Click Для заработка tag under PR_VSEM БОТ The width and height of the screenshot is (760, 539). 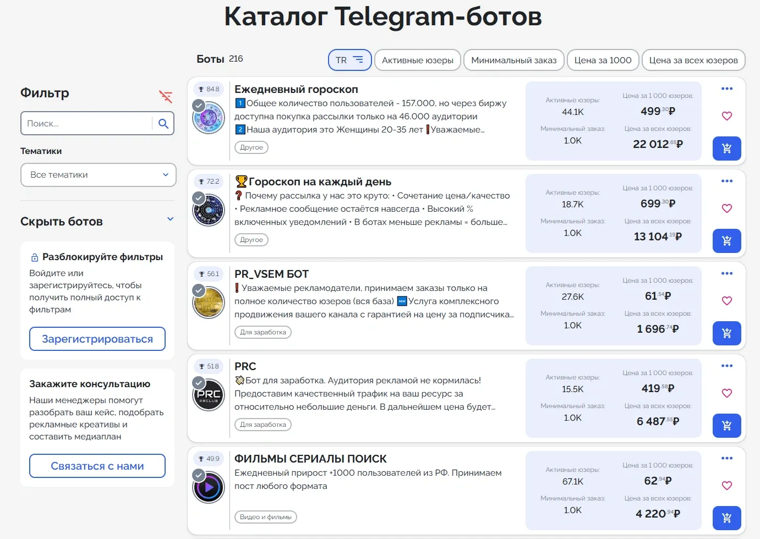(263, 332)
